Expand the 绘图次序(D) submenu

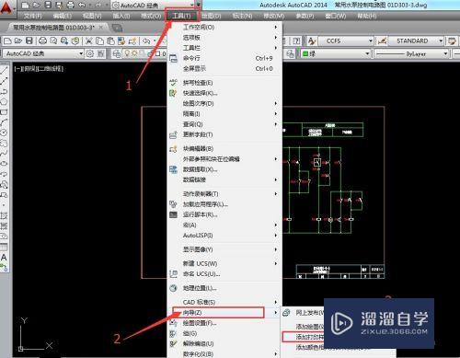point(224,103)
